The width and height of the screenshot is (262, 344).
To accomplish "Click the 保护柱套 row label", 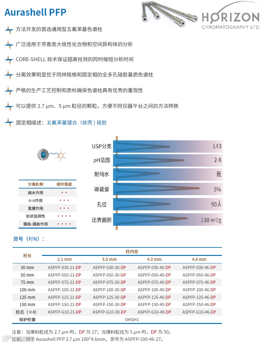I will click(x=27, y=320).
